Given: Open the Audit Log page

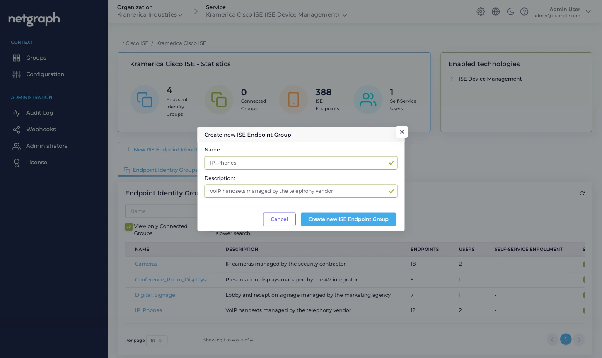Looking at the screenshot, I should [39, 113].
